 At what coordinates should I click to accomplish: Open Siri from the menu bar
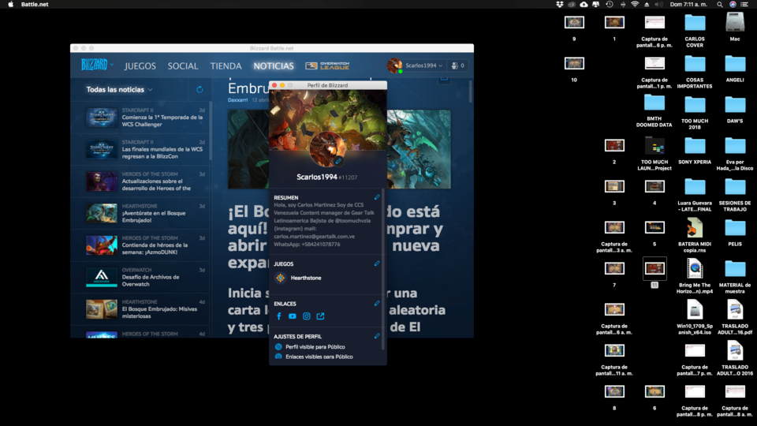tap(733, 5)
